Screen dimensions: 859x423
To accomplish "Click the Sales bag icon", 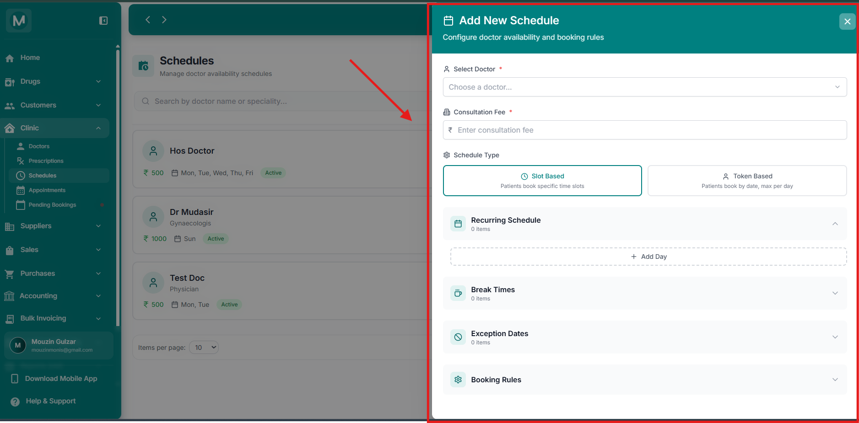I will [x=10, y=250].
